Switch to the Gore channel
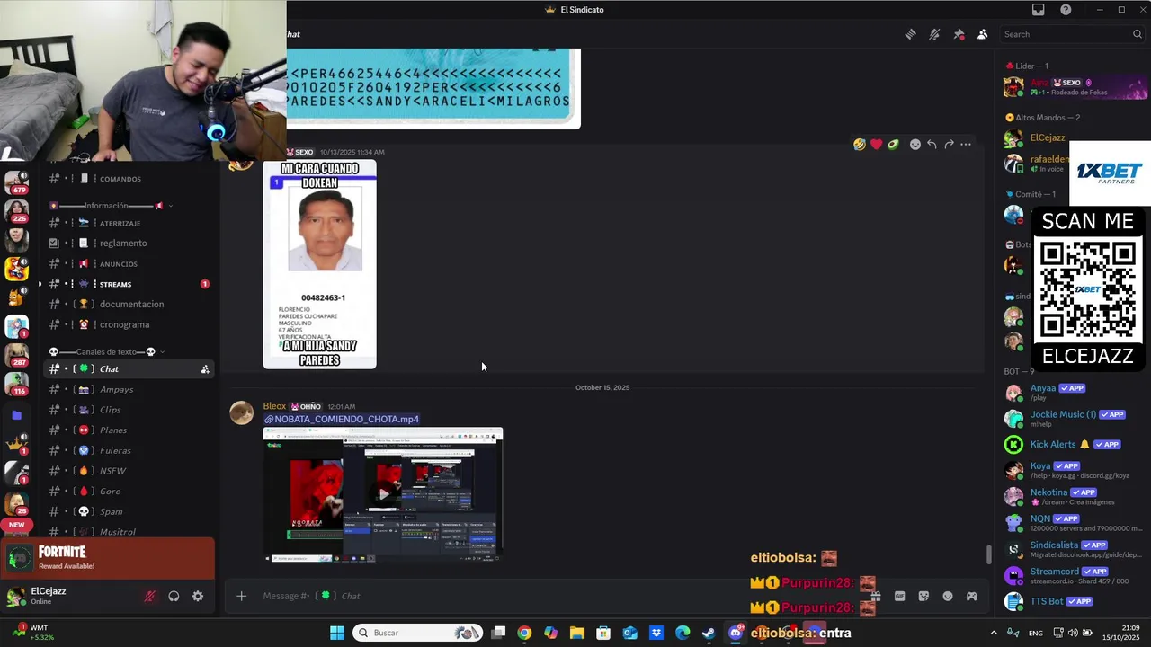 [x=129, y=491]
